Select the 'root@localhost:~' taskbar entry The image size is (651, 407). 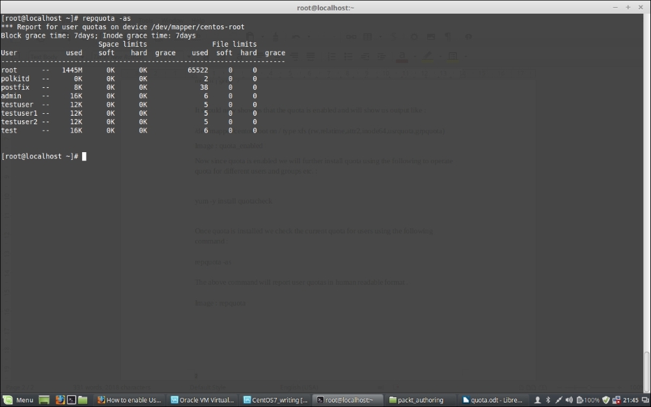click(348, 400)
